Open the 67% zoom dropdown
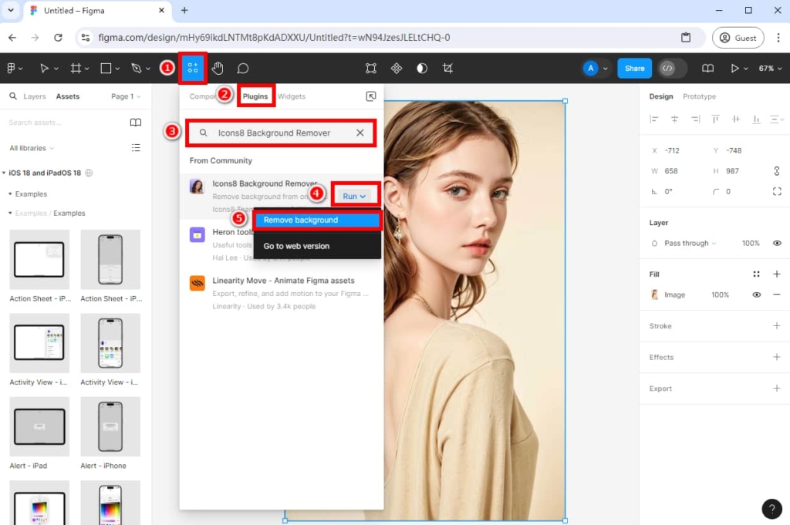 pos(770,69)
